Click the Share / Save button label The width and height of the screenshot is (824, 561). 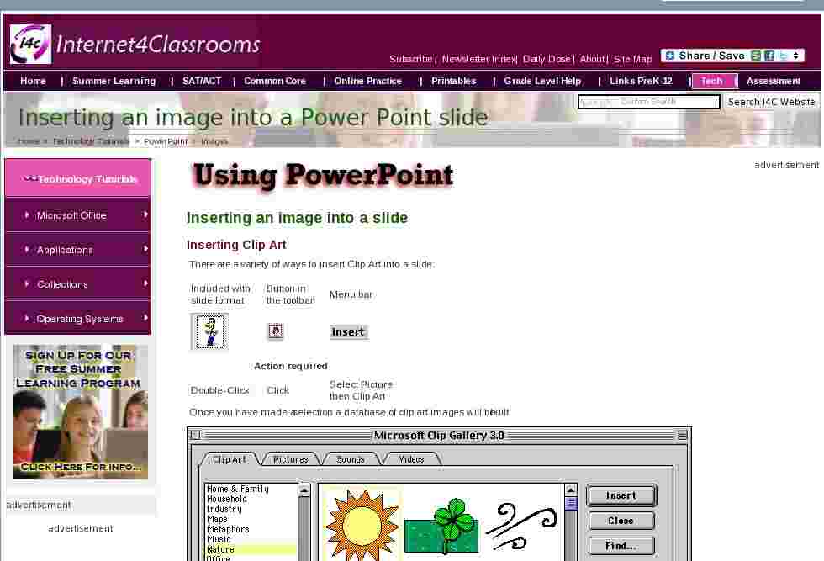(711, 56)
